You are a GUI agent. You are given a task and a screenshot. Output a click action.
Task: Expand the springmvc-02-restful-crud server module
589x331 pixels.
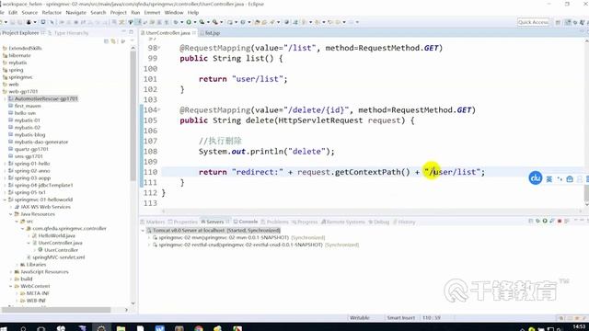click(x=149, y=245)
